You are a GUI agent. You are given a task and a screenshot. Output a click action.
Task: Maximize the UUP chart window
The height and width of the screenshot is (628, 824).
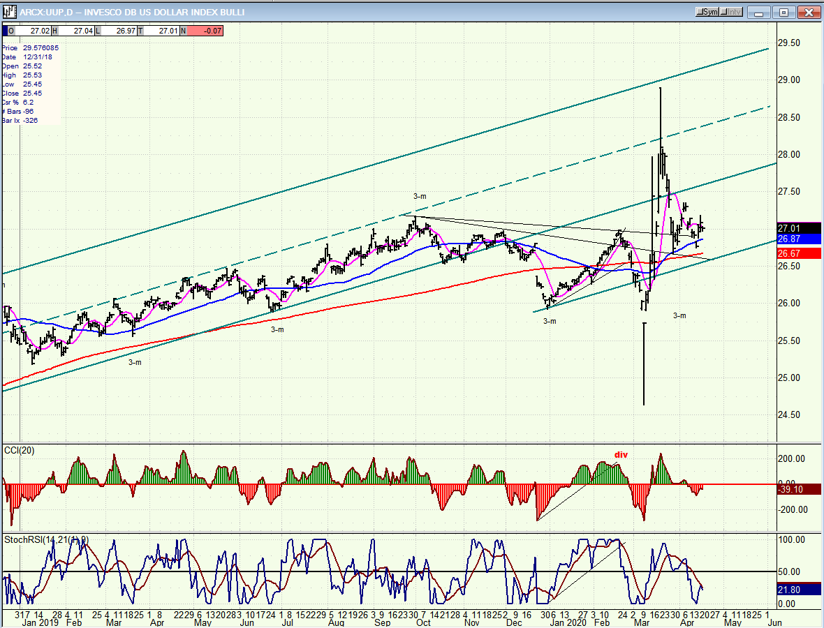point(784,12)
